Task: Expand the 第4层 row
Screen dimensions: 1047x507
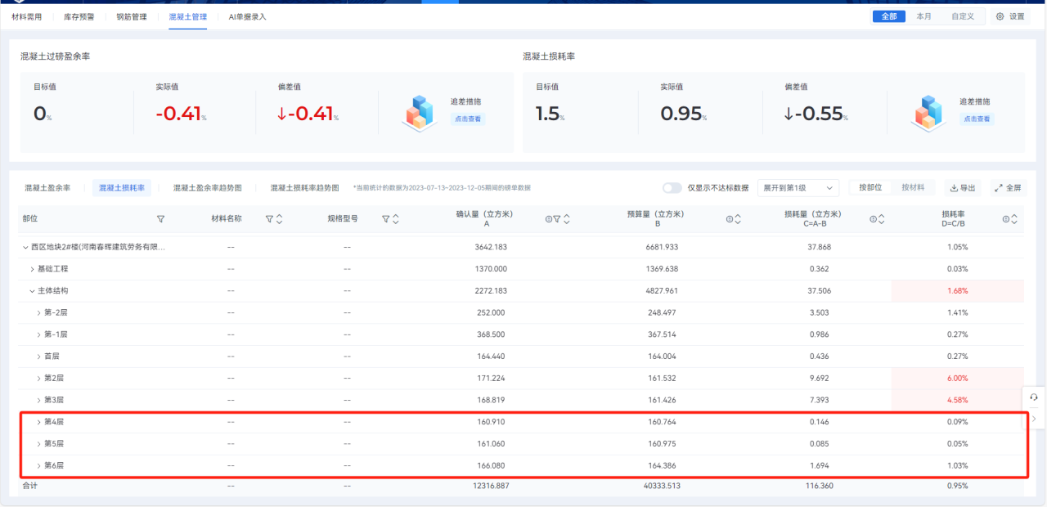Action: point(38,422)
